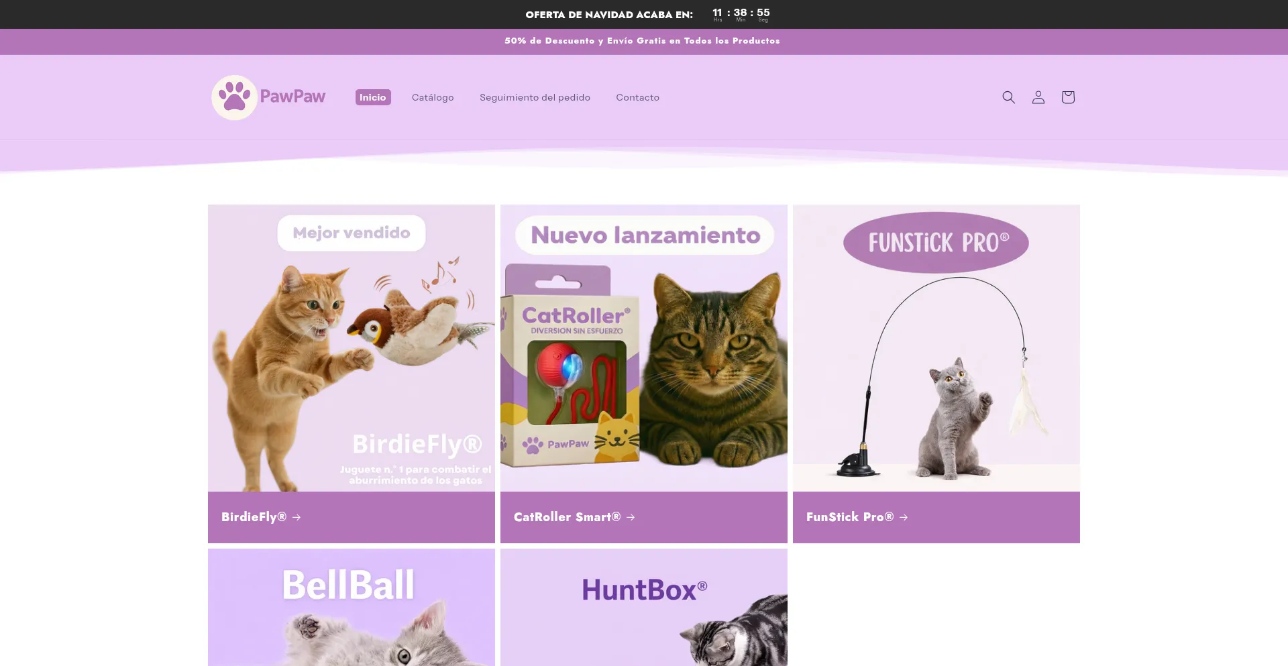Select the HuntBox product image
This screenshot has width=1288, height=666.
point(643,608)
